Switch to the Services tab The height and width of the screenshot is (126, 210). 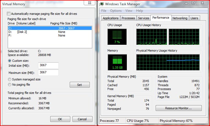click(x=144, y=18)
